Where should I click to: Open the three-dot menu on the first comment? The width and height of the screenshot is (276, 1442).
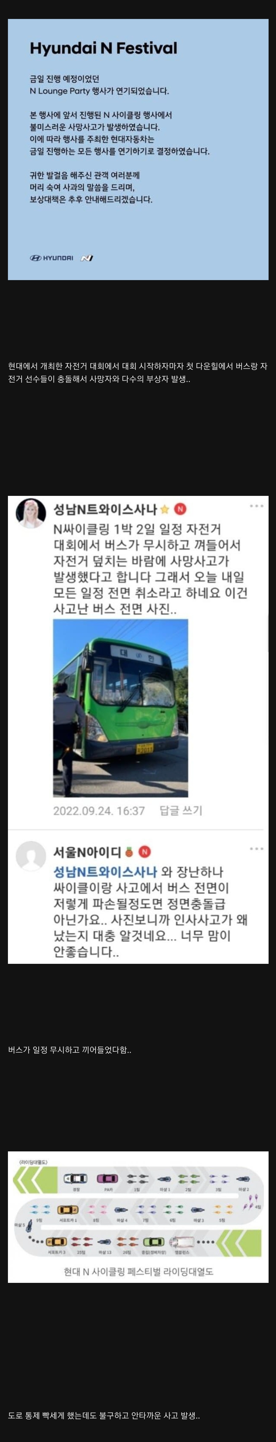tap(257, 506)
